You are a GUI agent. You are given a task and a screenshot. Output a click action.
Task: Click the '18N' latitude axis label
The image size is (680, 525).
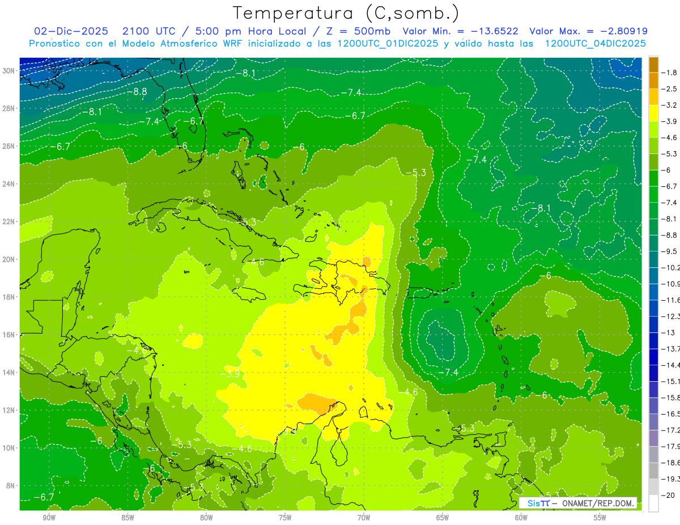8,297
